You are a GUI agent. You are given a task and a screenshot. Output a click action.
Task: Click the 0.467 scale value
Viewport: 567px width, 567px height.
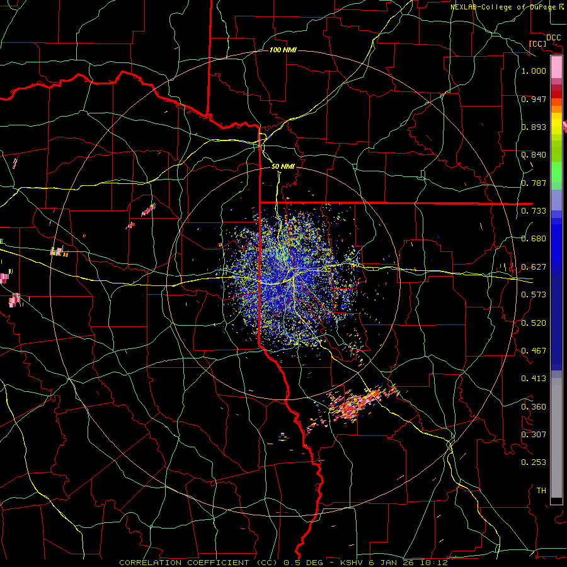tap(534, 351)
